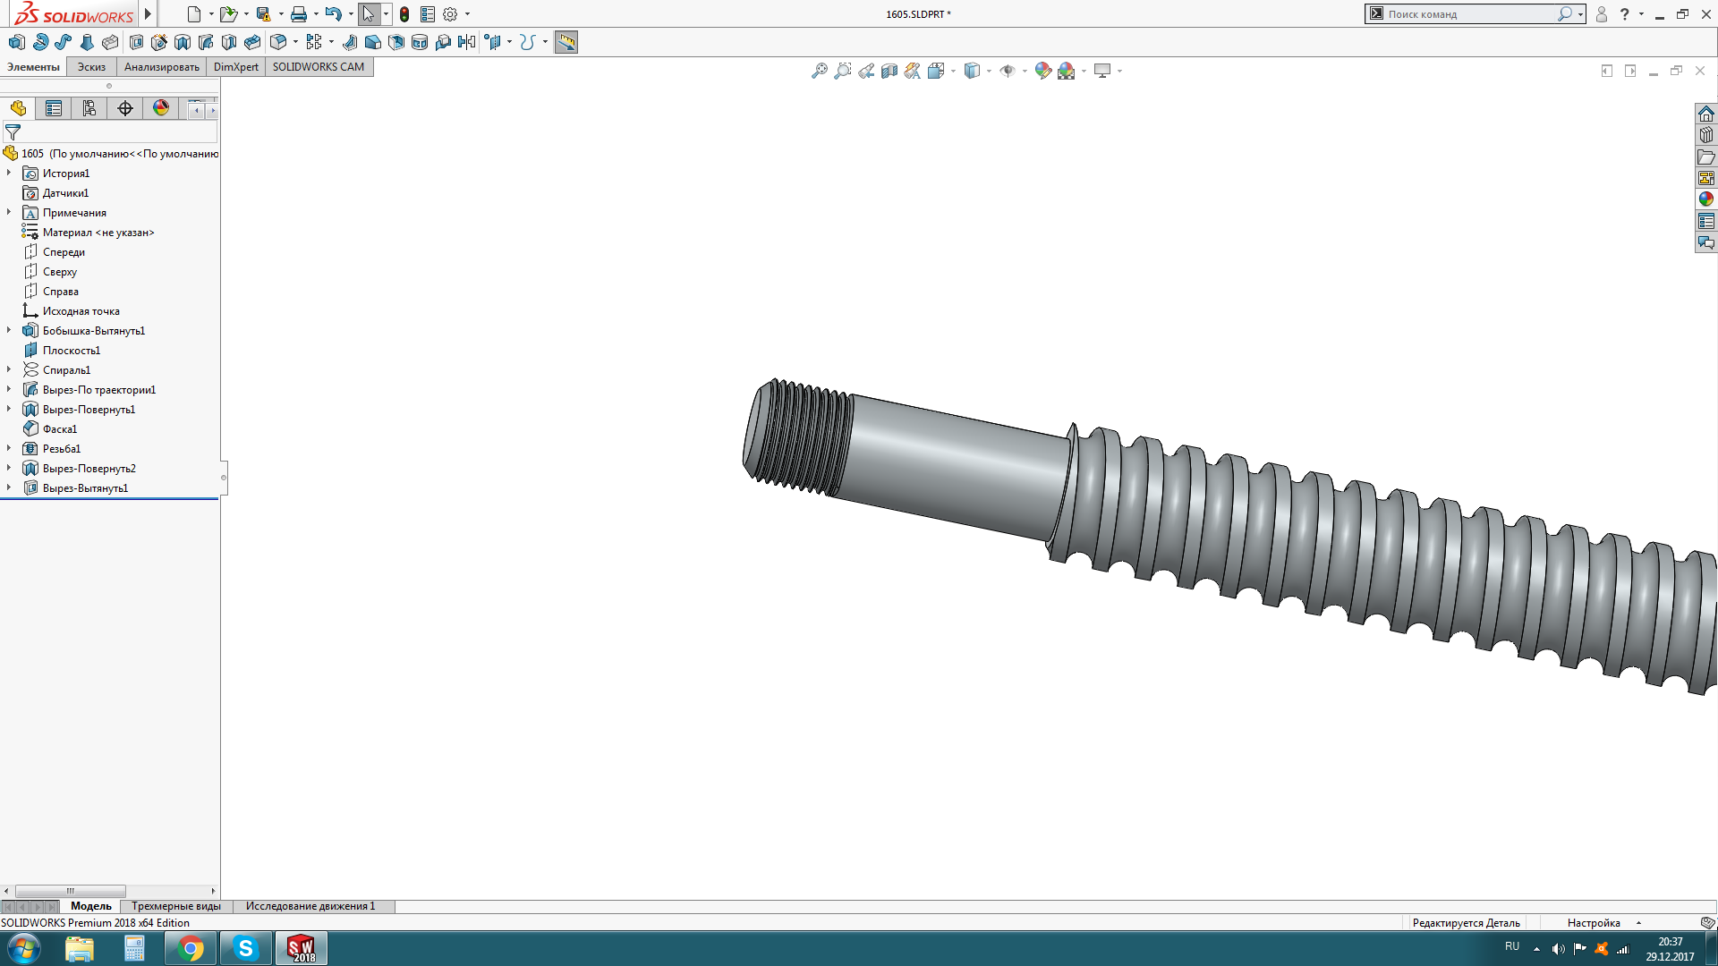Select the Hole Wizard tool
1718x966 pixels.
159,42
